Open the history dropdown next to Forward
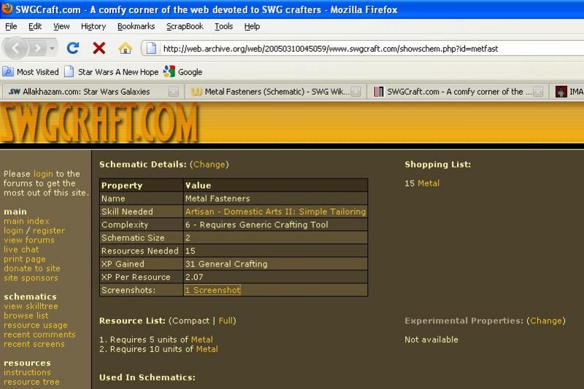 (x=52, y=48)
